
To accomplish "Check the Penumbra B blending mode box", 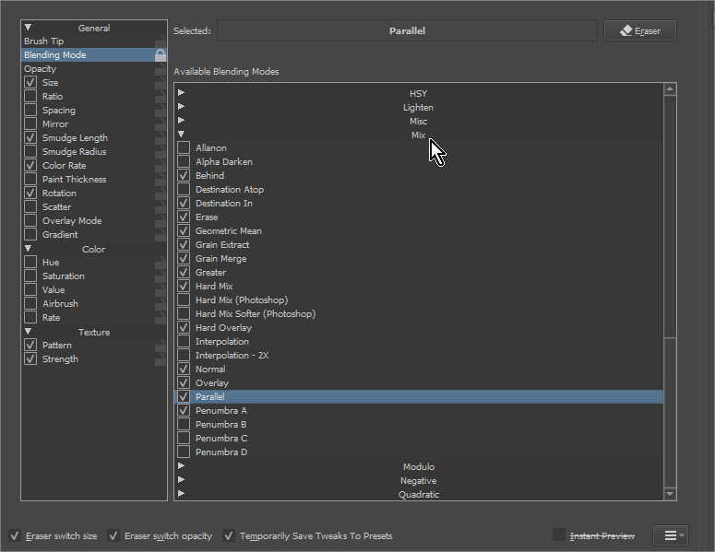I will 184,424.
